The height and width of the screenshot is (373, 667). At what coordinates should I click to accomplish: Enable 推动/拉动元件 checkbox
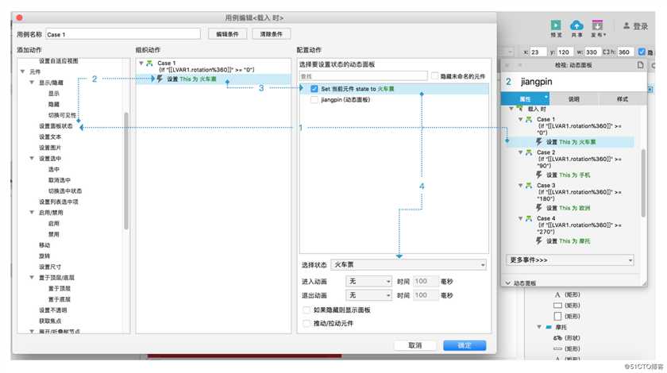coord(306,323)
